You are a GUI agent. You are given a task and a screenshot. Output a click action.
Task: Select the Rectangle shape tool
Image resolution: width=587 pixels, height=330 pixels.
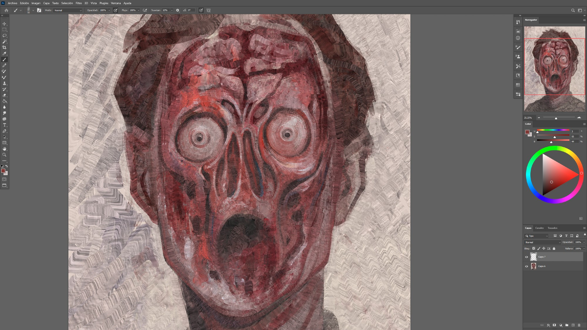point(4,143)
